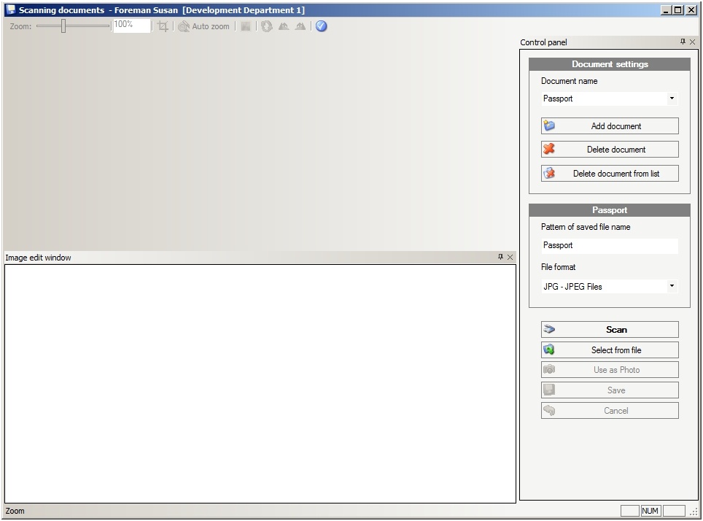Viewport: 703px width, 521px height.
Task: Open the File format dropdown
Action: (672, 286)
